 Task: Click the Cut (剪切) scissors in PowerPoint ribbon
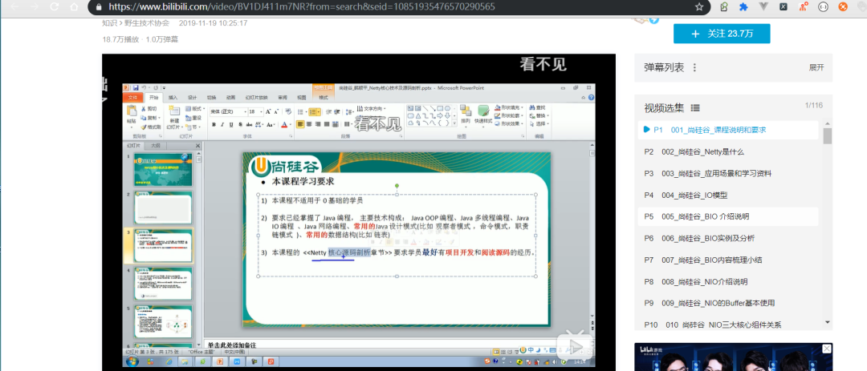143,109
